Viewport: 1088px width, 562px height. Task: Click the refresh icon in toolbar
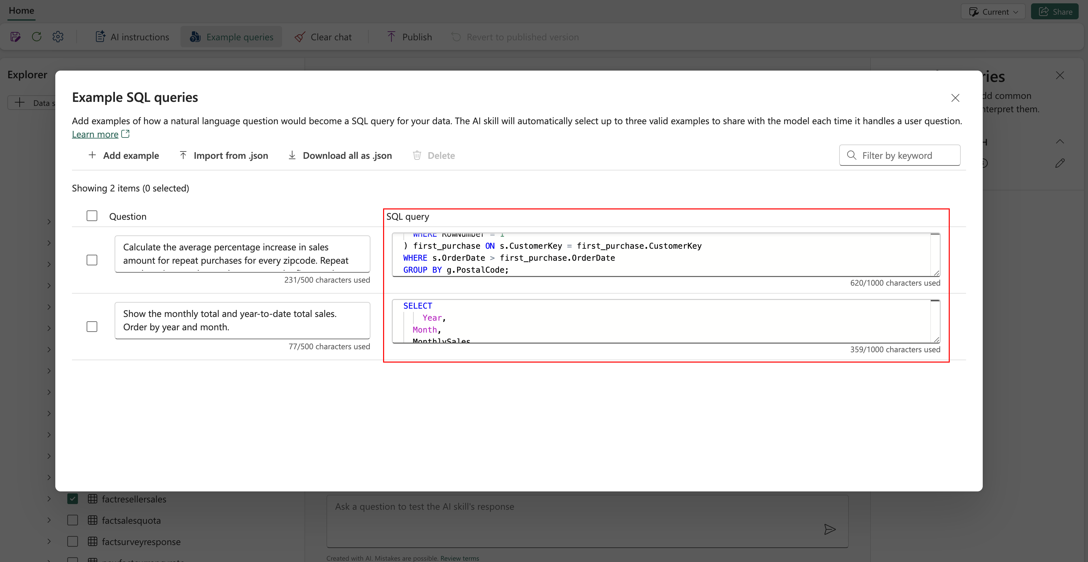[37, 37]
